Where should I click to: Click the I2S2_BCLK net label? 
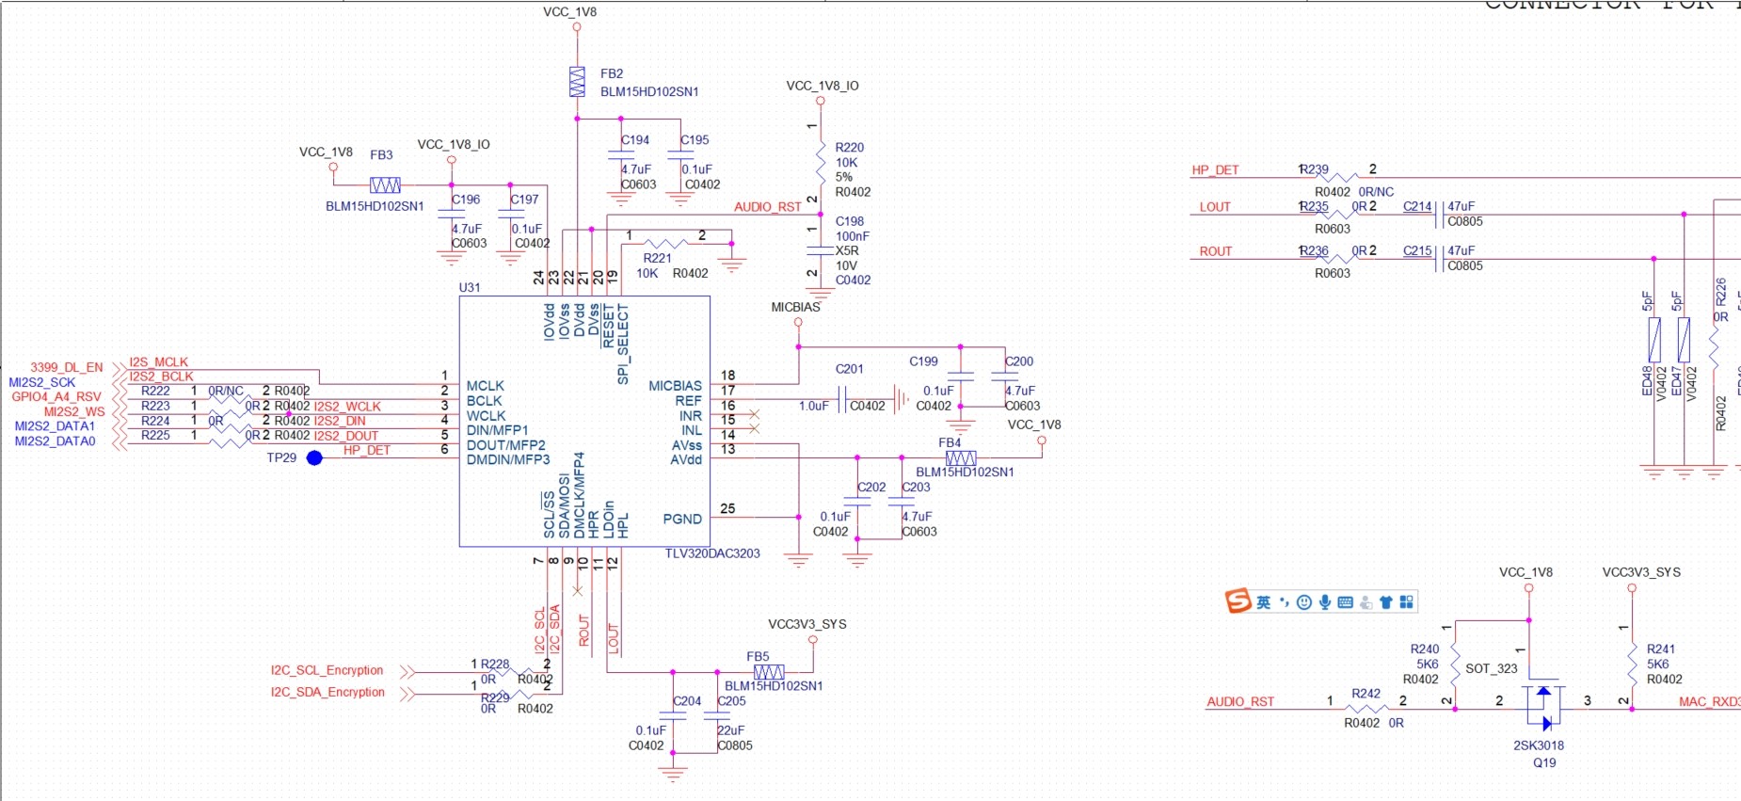click(161, 376)
